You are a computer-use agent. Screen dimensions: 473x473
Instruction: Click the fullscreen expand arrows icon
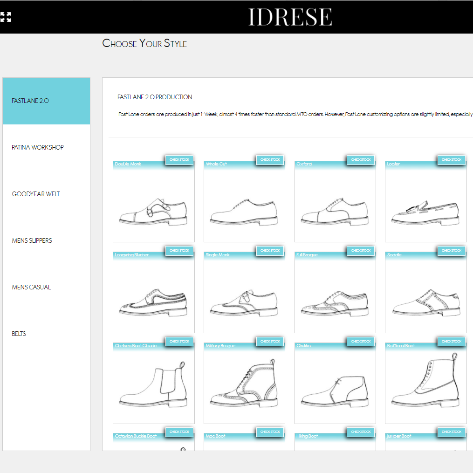[x=6, y=17]
